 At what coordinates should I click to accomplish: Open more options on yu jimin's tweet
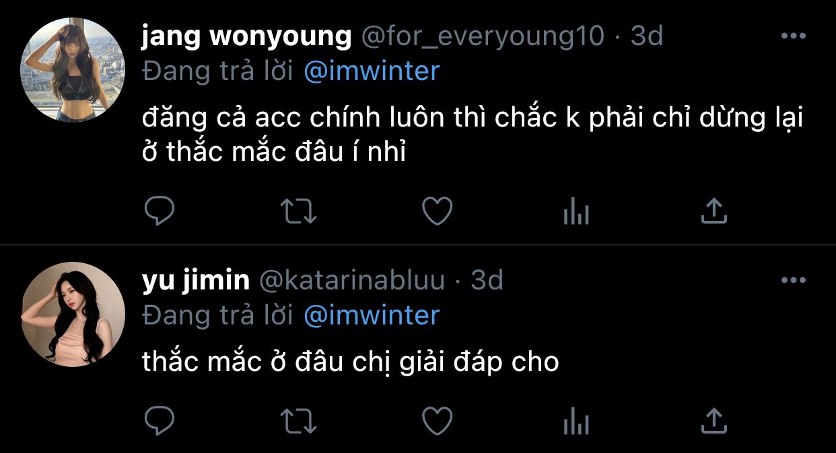(794, 280)
